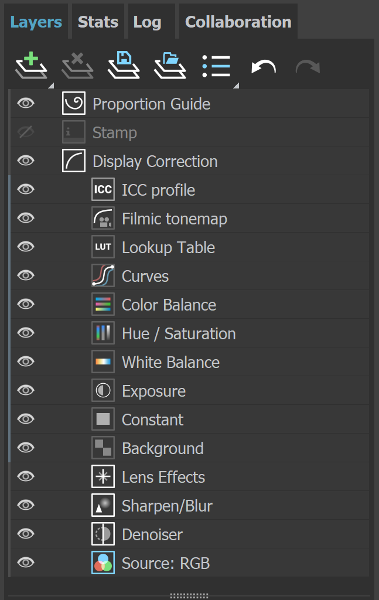
Task: Open the Collaboration tab
Action: (x=237, y=21)
